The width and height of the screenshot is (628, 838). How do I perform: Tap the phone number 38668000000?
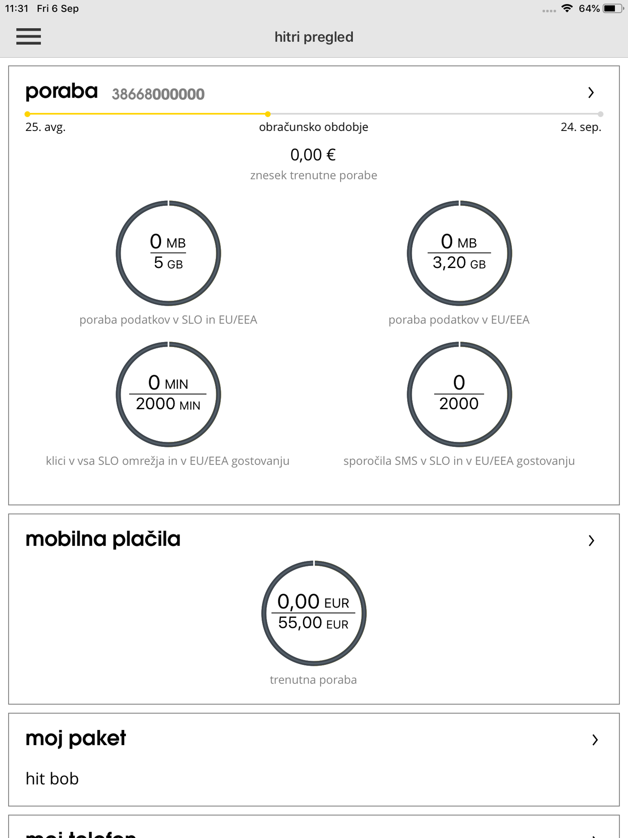tap(158, 94)
